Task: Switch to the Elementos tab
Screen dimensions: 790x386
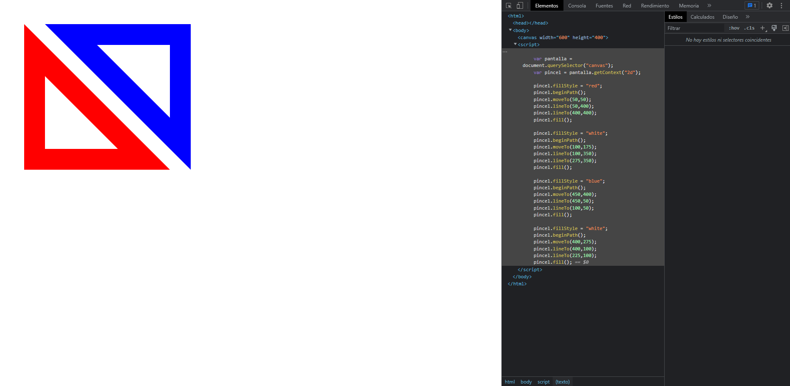Action: point(546,5)
